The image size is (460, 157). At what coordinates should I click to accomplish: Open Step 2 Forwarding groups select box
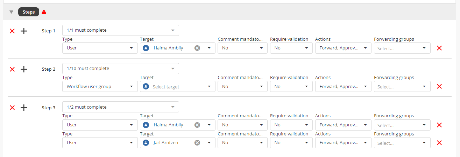[x=402, y=86]
